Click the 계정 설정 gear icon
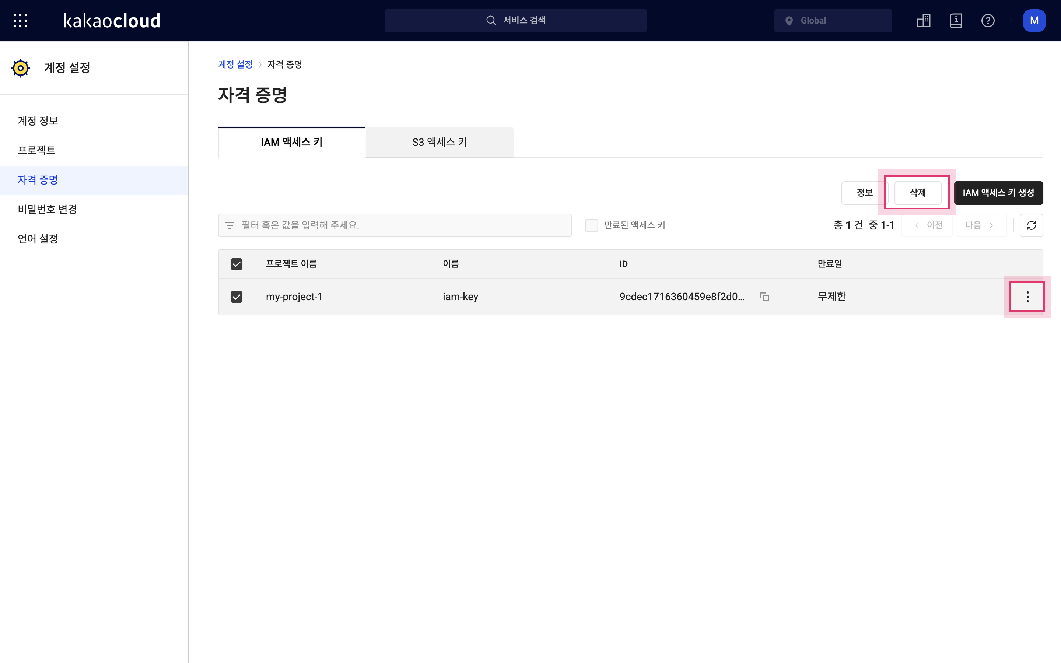The height and width of the screenshot is (663, 1061). pyautogui.click(x=21, y=68)
